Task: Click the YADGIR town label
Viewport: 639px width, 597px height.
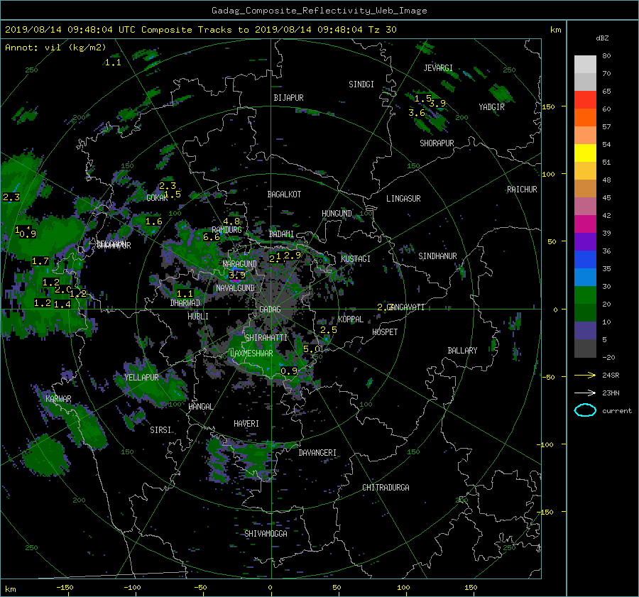Action: click(491, 107)
